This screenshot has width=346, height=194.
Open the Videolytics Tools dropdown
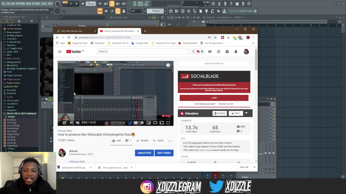(x=235, y=113)
